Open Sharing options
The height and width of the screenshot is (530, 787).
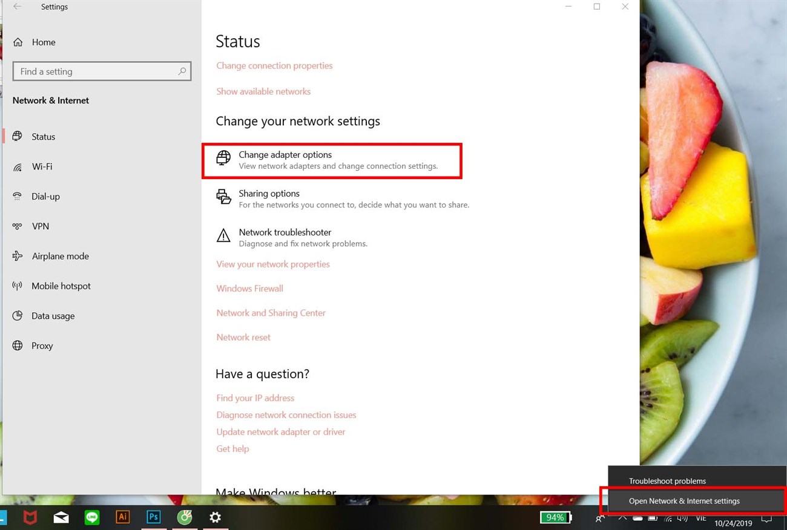[x=343, y=199]
